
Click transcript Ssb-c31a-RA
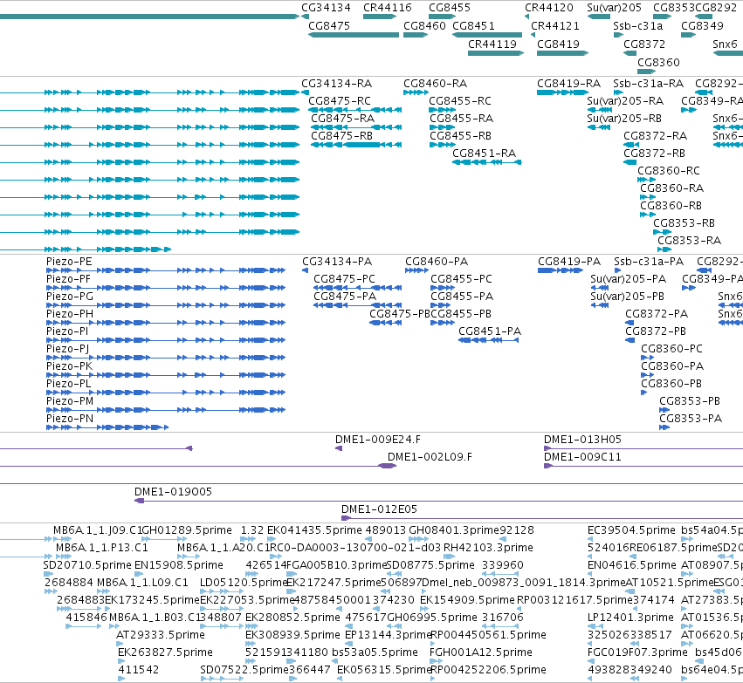[x=648, y=84]
